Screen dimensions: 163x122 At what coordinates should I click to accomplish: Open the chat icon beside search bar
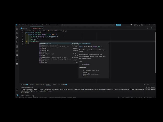112,25
